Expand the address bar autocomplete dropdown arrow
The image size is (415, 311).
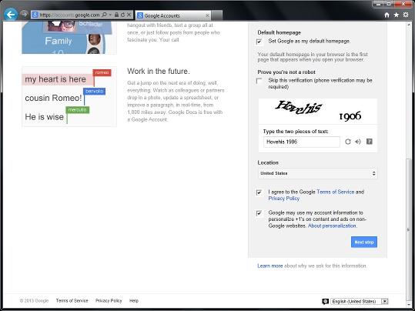[110, 15]
